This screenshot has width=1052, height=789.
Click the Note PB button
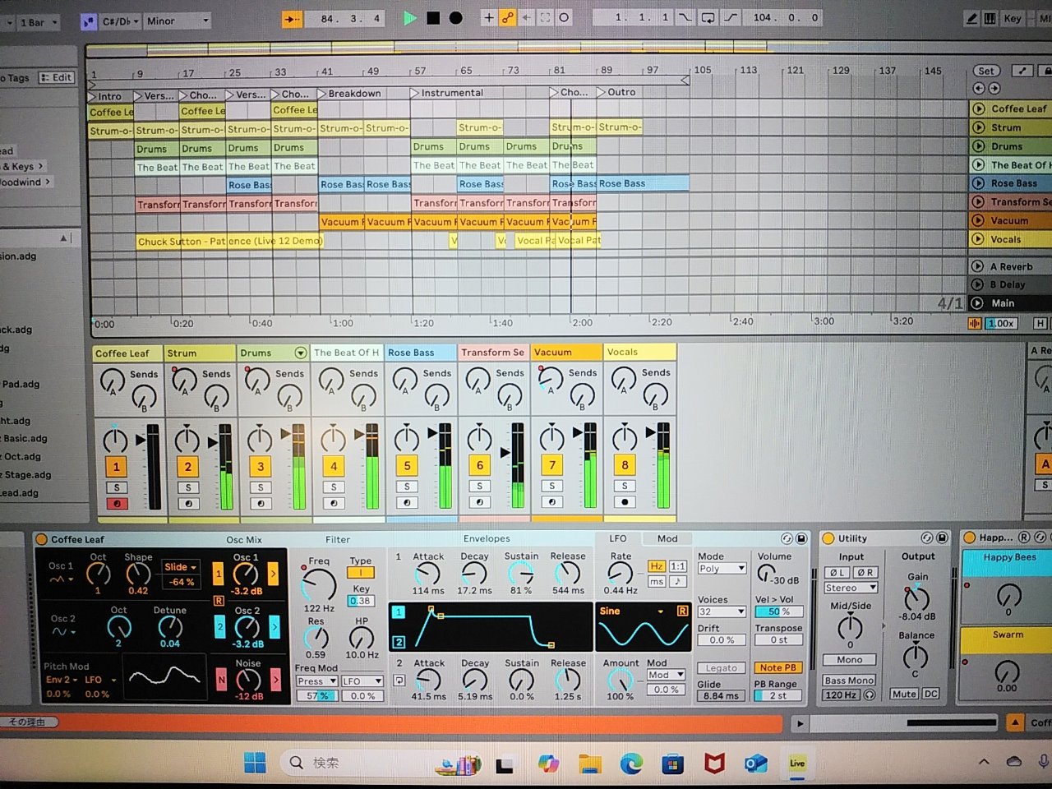[x=777, y=667]
